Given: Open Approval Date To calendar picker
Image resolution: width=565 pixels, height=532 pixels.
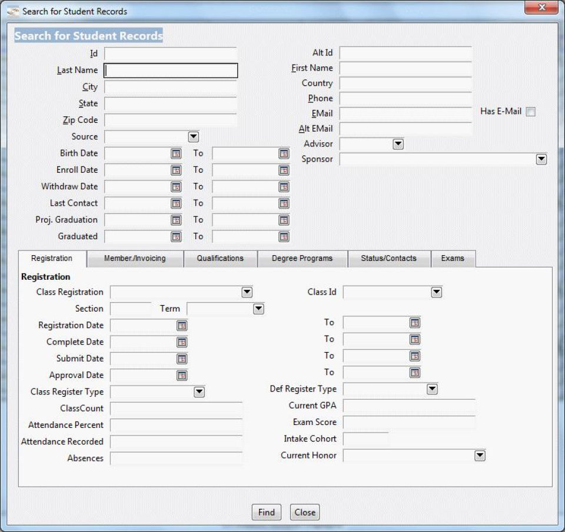Looking at the screenshot, I should (x=415, y=373).
